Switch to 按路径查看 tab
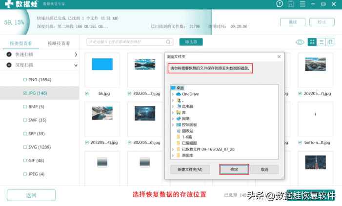The image size is (342, 206). [59, 43]
